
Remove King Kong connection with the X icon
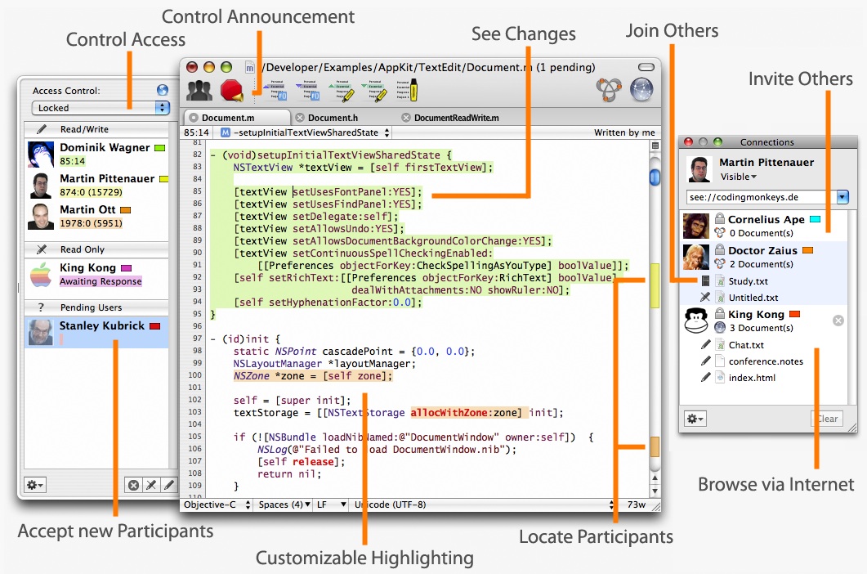click(838, 321)
